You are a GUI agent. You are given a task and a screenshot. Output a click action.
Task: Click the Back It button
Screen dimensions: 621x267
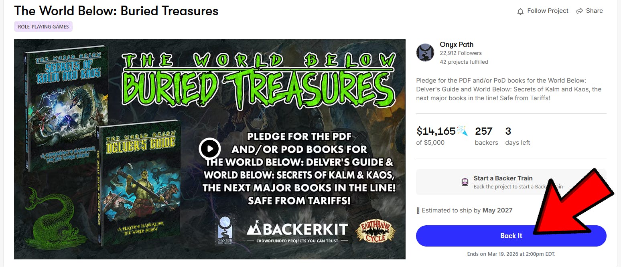click(511, 236)
